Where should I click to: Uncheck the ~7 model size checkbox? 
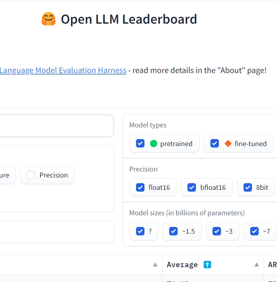pyautogui.click(x=254, y=231)
